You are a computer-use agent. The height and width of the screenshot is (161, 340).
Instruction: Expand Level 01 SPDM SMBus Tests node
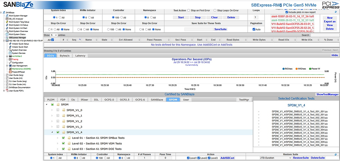(58, 138)
